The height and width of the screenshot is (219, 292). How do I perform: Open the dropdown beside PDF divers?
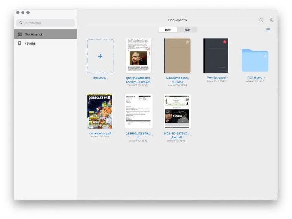(x=265, y=77)
